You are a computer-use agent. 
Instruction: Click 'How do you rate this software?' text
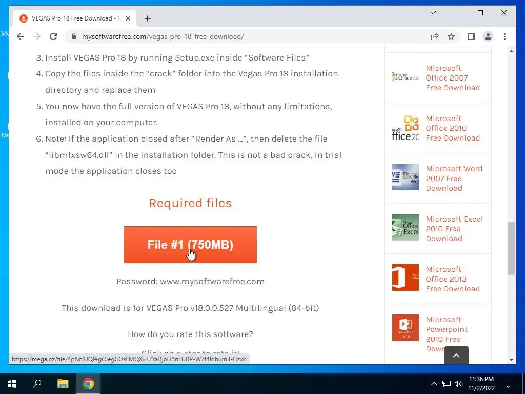click(x=190, y=334)
